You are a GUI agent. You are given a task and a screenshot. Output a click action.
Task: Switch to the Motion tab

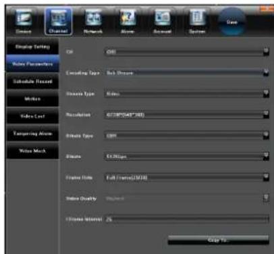point(32,99)
